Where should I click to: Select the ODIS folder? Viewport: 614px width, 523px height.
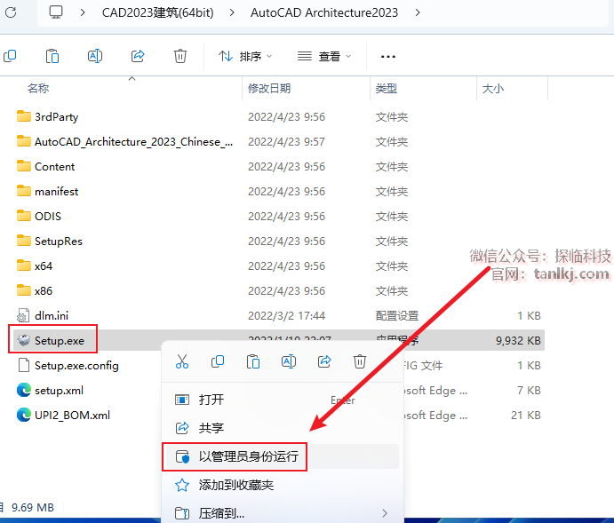[x=39, y=217]
